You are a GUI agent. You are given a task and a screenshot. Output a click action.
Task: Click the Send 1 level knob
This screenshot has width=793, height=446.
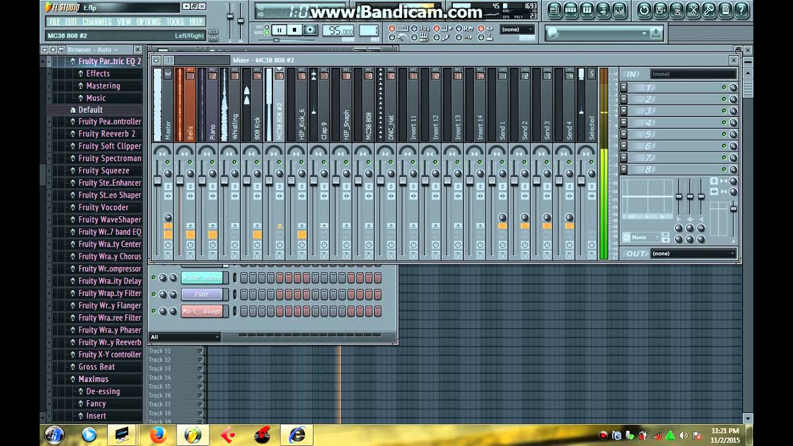[x=502, y=217]
